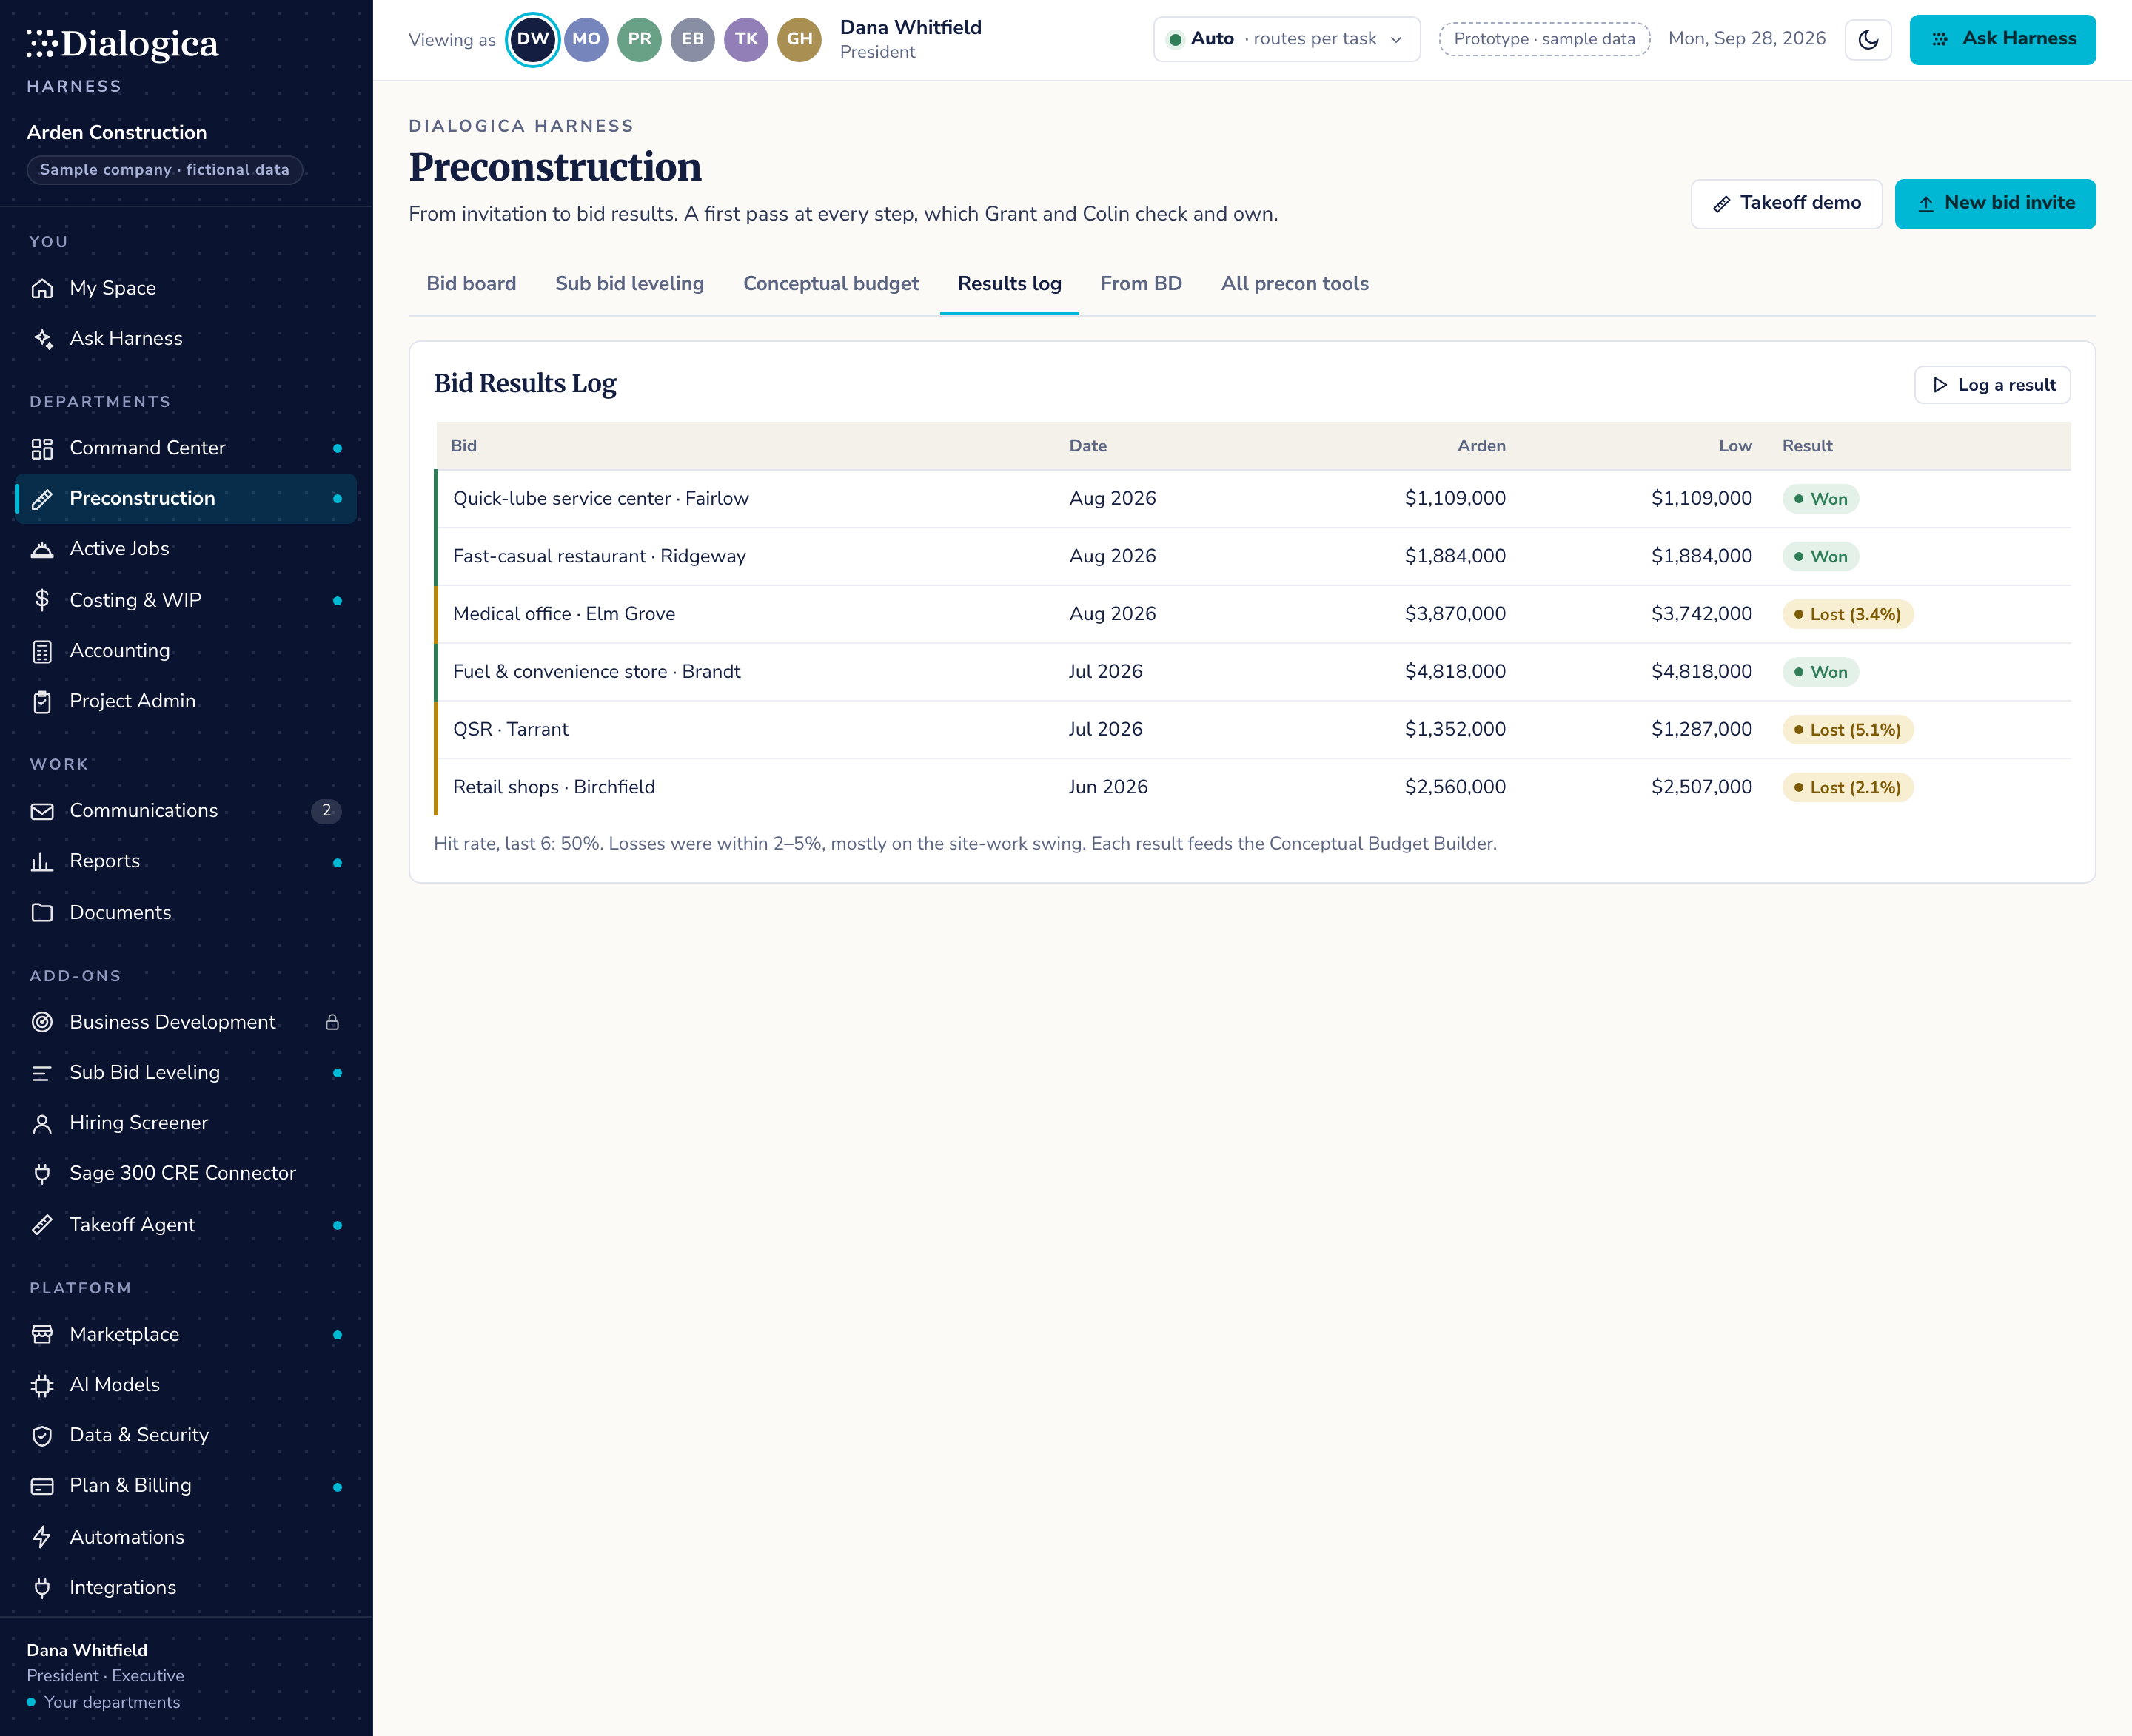Open Marketplace storefront icon
2132x1736 pixels.
click(42, 1334)
